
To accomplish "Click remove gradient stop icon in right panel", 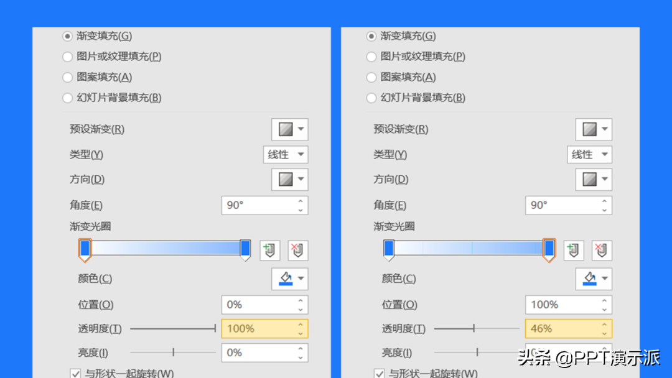I will (602, 250).
